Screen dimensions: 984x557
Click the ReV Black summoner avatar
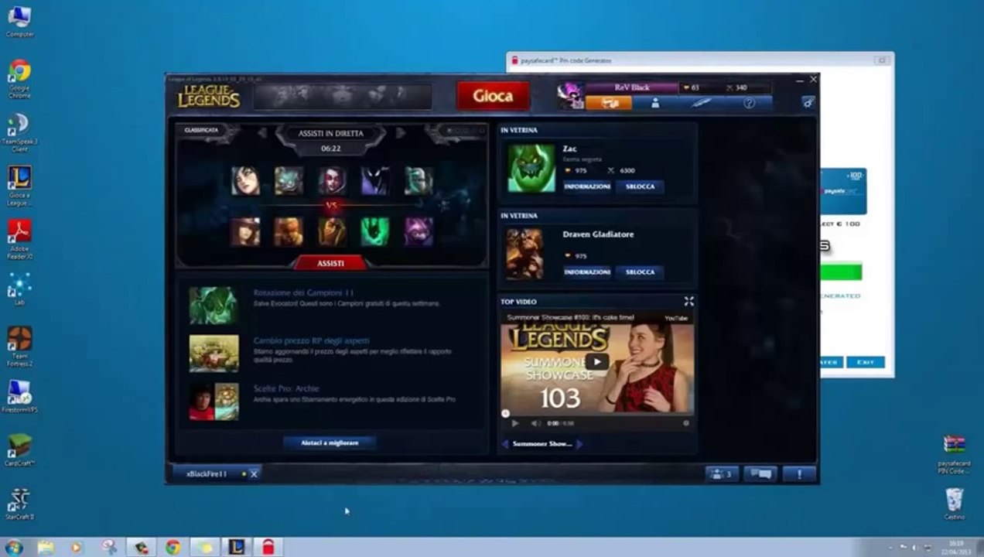coord(571,96)
